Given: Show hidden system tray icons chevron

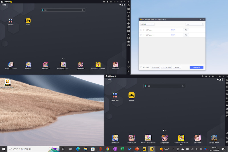Looking at the screenshot, I should (x=173, y=149).
